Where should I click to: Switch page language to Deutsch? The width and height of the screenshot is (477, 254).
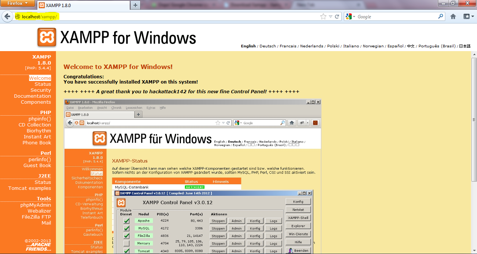point(268,46)
